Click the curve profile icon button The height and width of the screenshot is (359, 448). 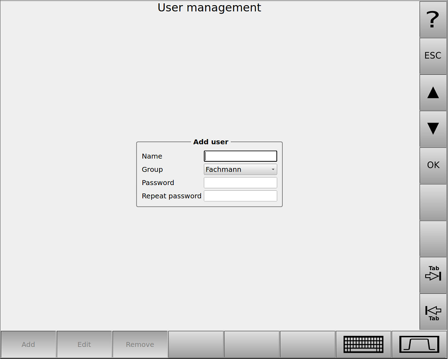(x=419, y=345)
